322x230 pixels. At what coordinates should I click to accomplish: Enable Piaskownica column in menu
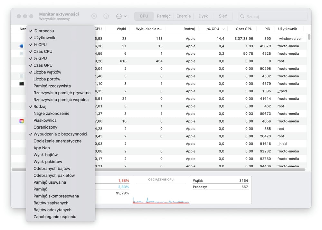click(61, 120)
